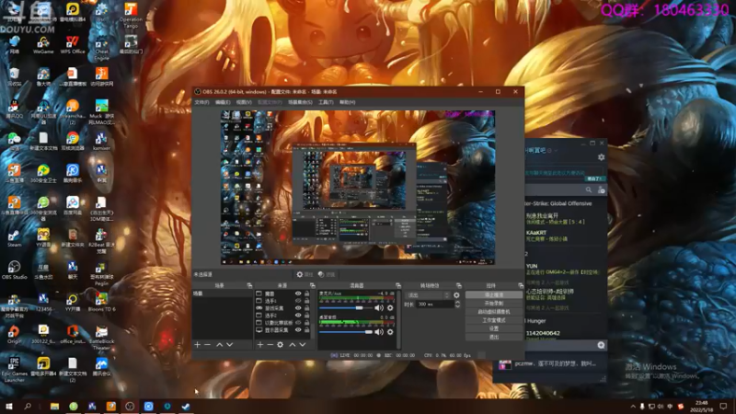736x414 pixels.
Task: Open the 淡出 transition dropdown
Action: 428,295
